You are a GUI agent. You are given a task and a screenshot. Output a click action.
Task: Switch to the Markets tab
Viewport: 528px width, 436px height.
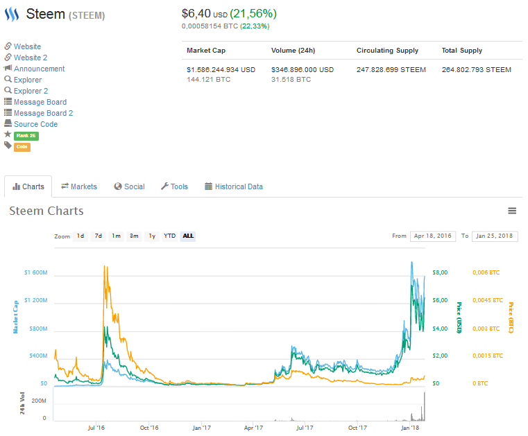[79, 186]
